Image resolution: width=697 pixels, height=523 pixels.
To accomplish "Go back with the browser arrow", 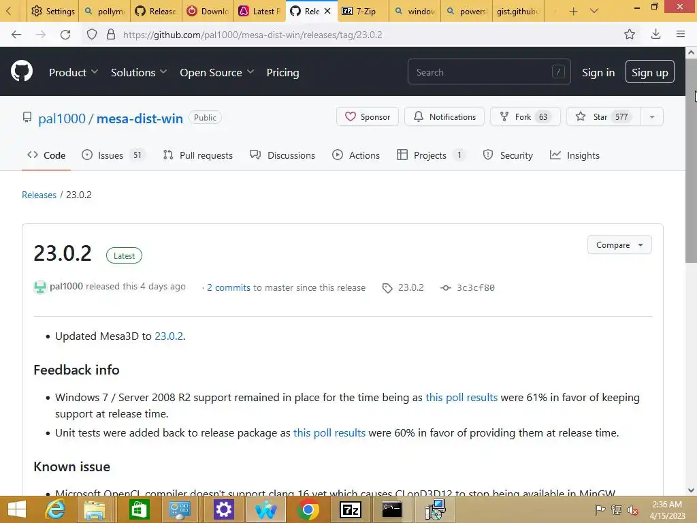I will click(x=16, y=35).
